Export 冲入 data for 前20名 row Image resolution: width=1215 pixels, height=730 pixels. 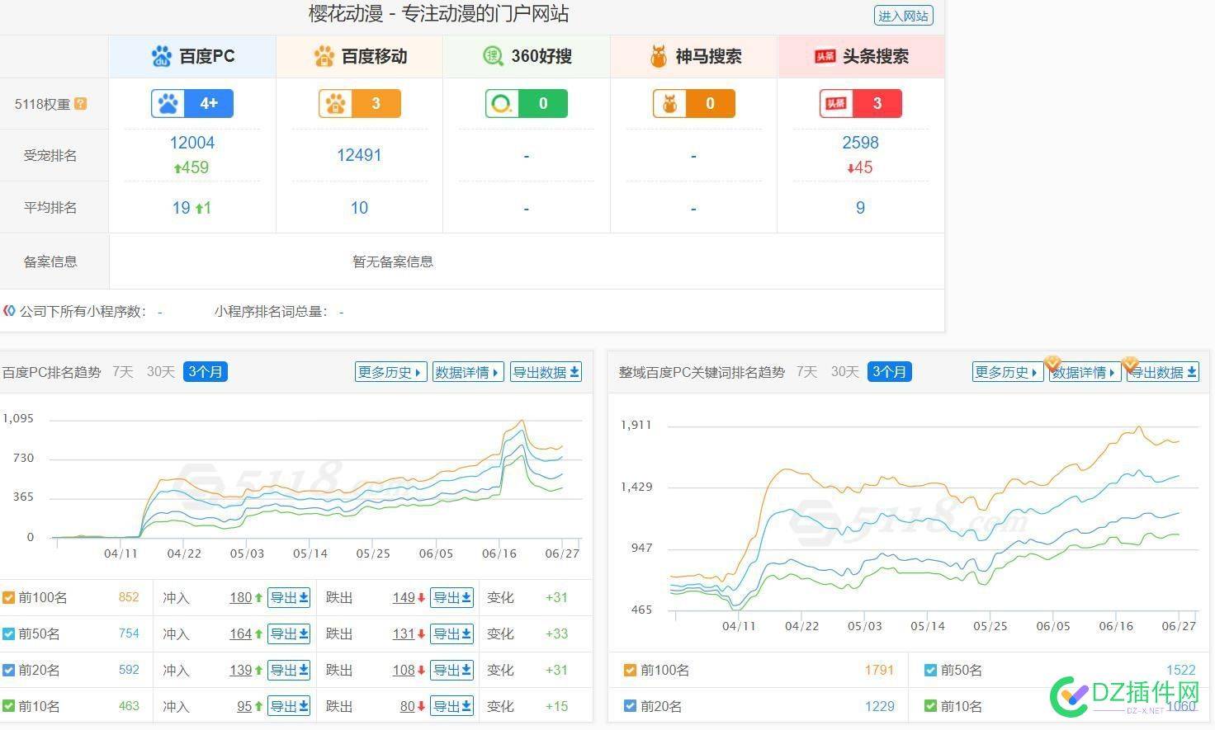tap(289, 671)
